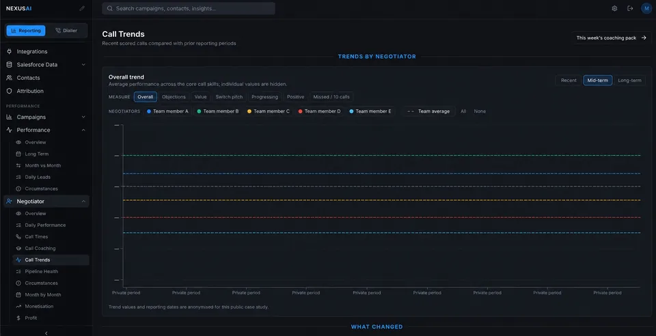The width and height of the screenshot is (656, 336).
Task: Click the calendar icon beside Long Term
Action: click(18, 154)
